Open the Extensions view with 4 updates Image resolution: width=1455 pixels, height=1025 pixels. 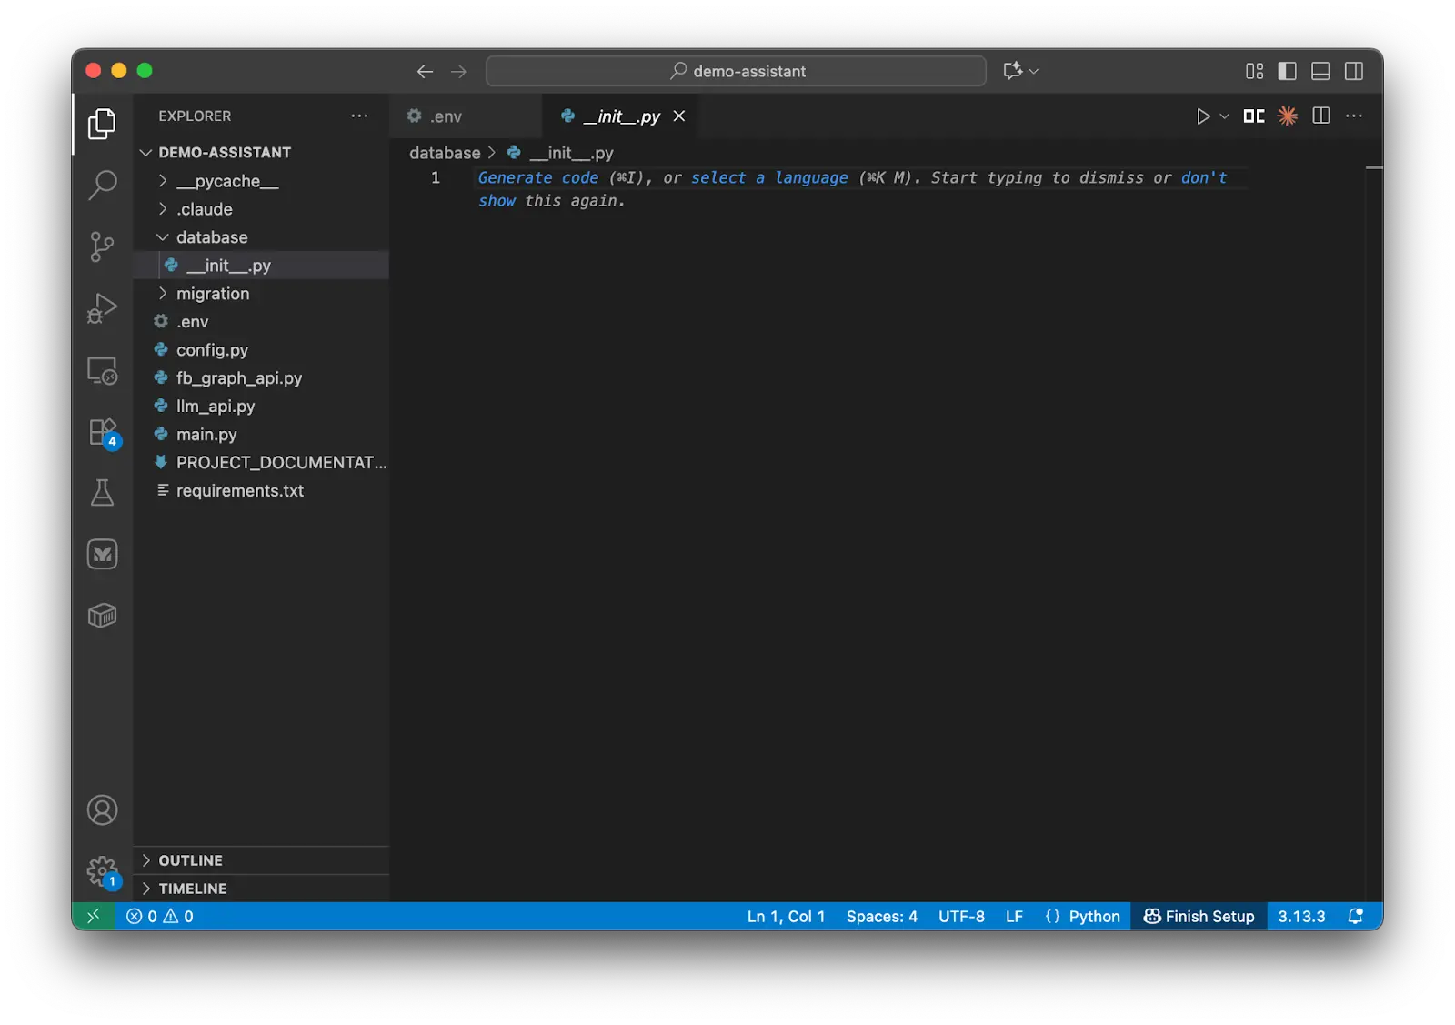coord(102,431)
